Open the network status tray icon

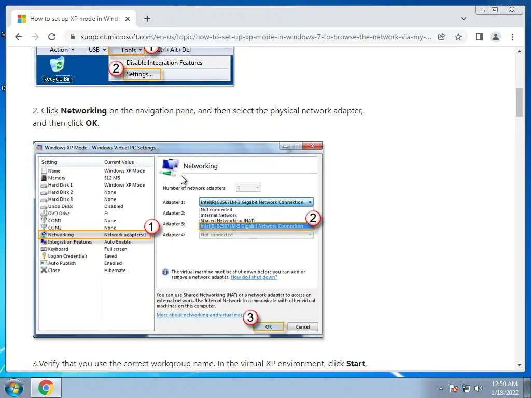pyautogui.click(x=466, y=388)
